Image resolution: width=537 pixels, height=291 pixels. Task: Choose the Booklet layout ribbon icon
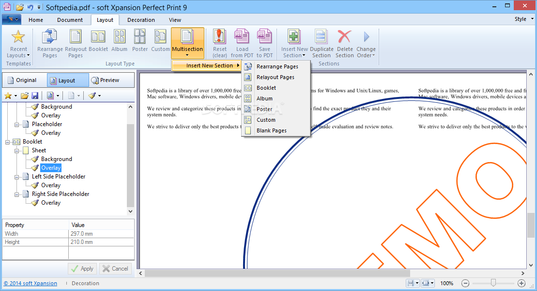click(x=98, y=41)
